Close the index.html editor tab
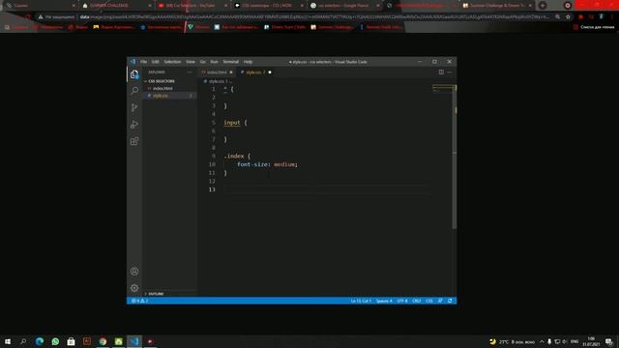Viewport: 619px width, 348px height. pyautogui.click(x=231, y=72)
